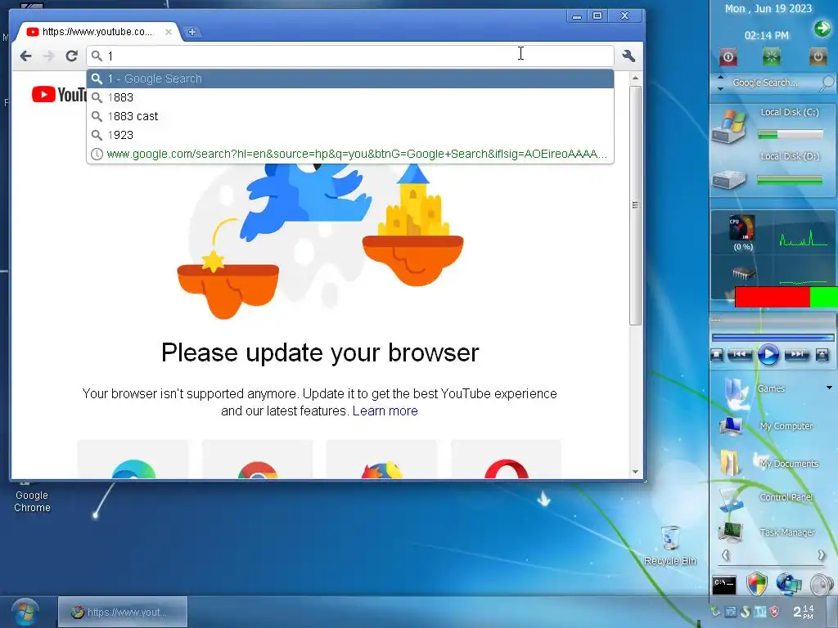Reload the page with the refresh icon

tap(72, 56)
